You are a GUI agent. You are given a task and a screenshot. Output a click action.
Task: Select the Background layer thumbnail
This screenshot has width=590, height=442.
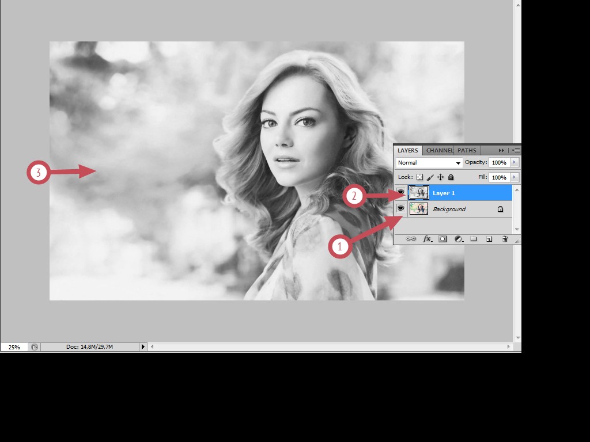[x=419, y=208]
